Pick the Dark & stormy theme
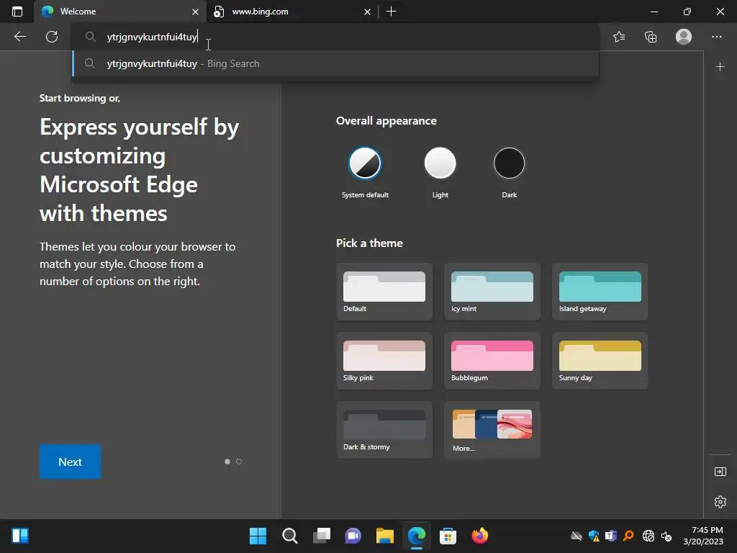The width and height of the screenshot is (737, 553). click(384, 431)
